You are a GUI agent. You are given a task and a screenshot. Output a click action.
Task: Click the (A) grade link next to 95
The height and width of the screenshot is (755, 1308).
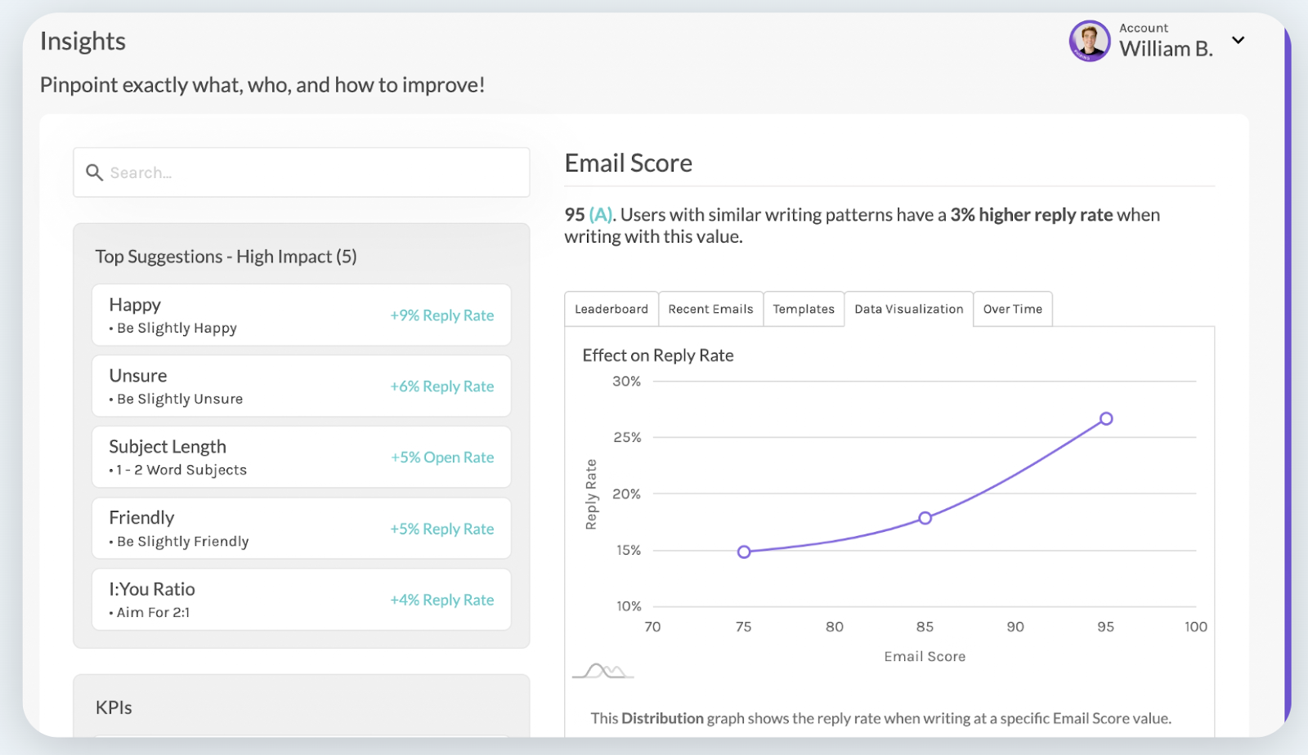[x=599, y=214]
